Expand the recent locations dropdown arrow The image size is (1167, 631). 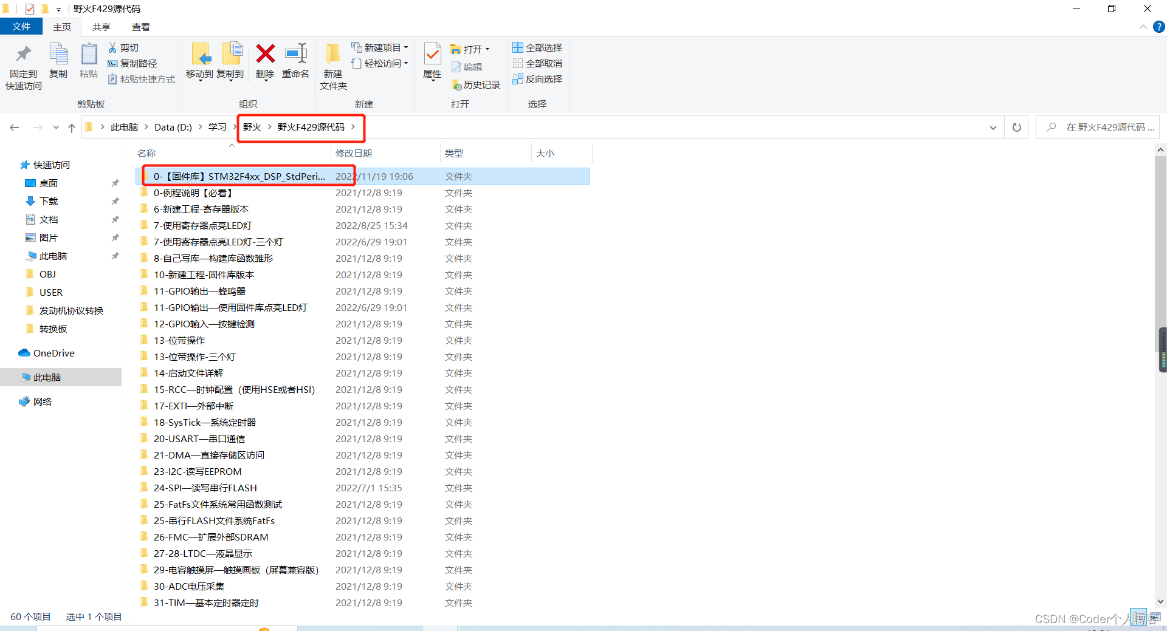click(56, 128)
